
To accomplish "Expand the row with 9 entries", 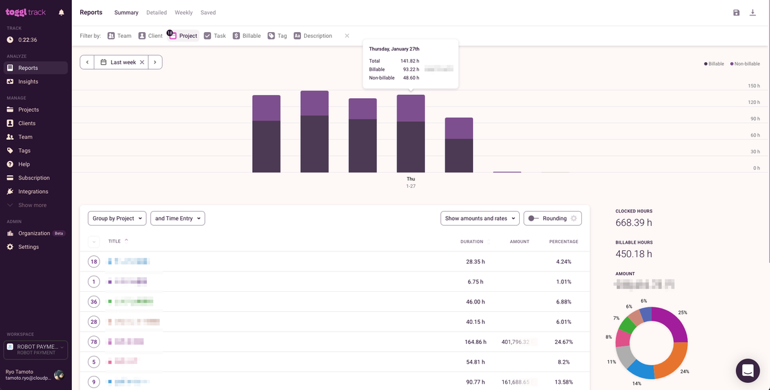I will 94,382.
